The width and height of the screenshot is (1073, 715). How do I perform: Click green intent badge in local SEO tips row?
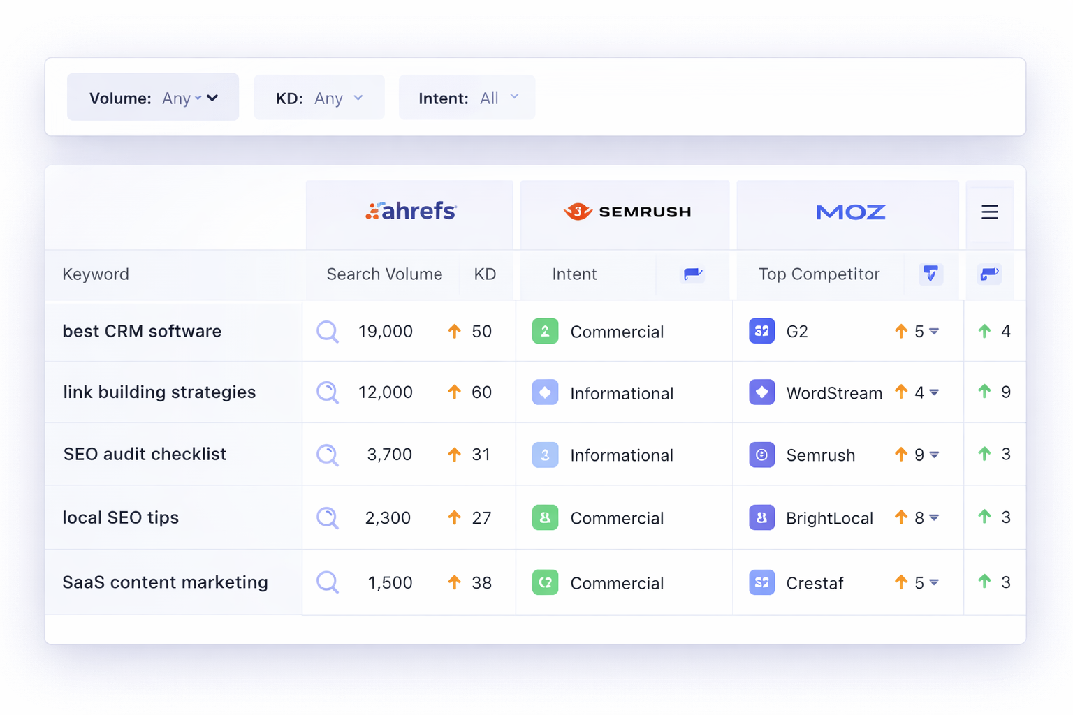[545, 517]
